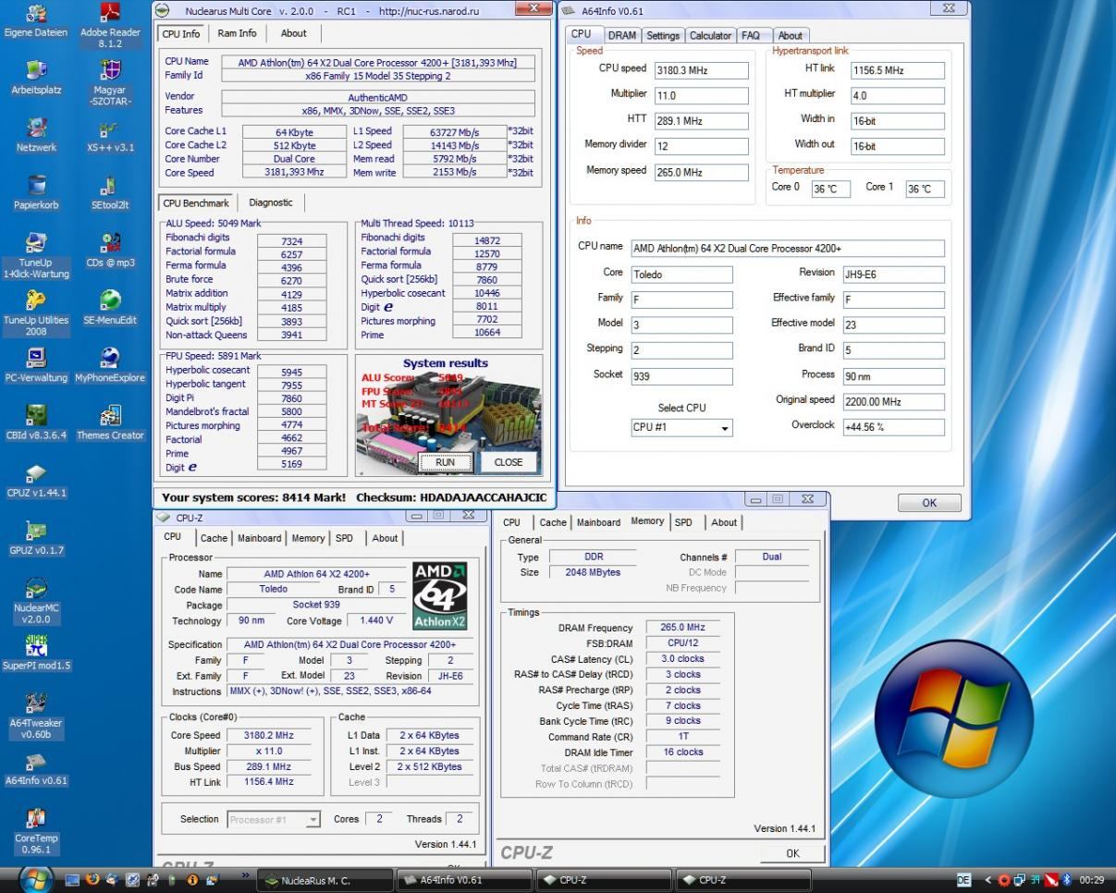1116x893 pixels.
Task: Select the SuperPI mod1.5 desktop icon
Action: tap(36, 651)
